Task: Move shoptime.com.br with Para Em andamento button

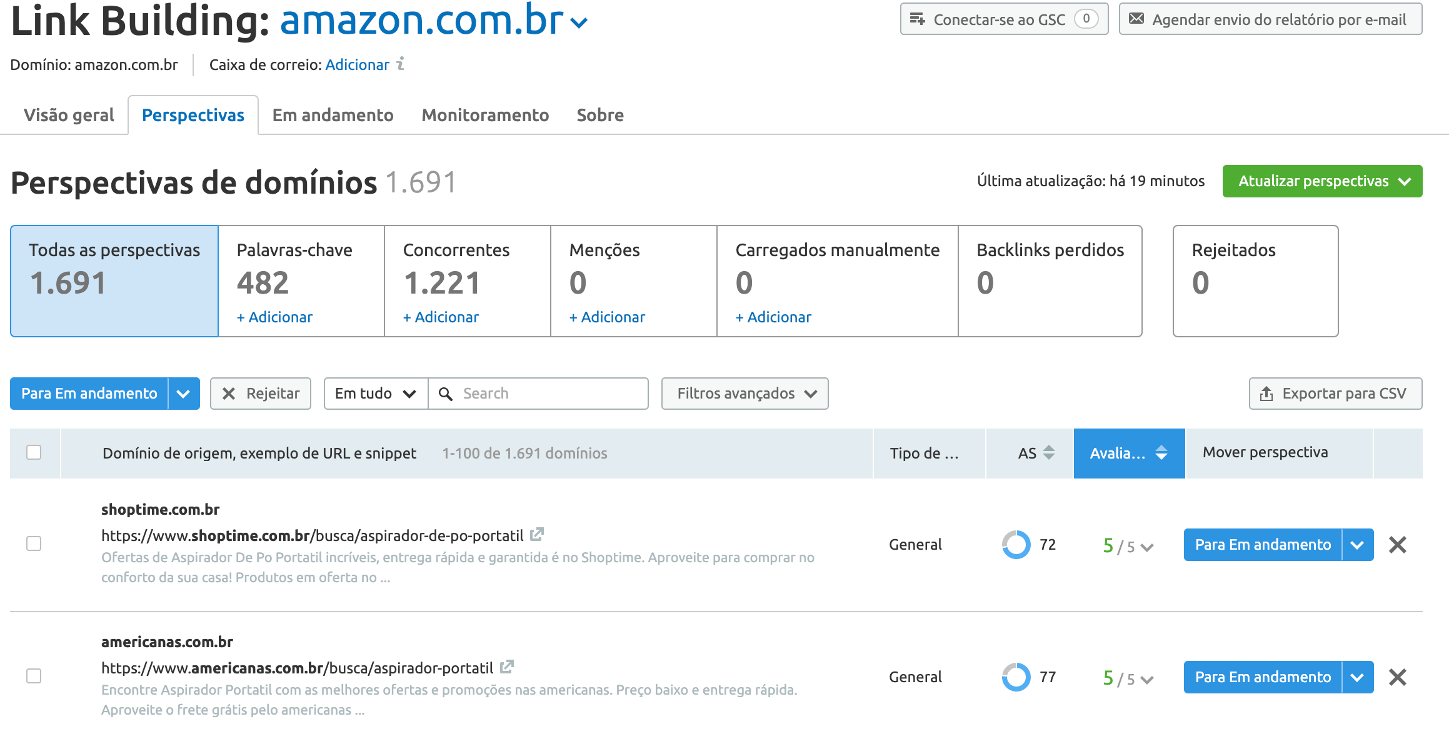Action: tap(1263, 545)
